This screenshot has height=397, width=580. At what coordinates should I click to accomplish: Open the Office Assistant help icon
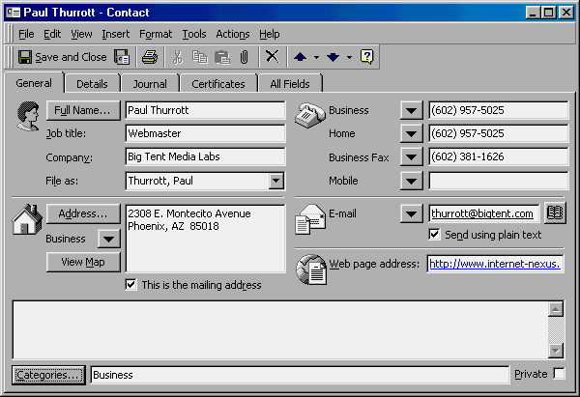tap(366, 57)
